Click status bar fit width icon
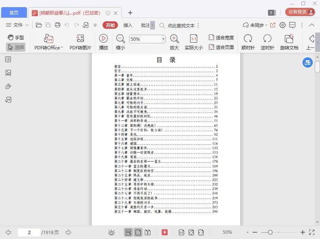This screenshot has height=239, width=320. [x=201, y=232]
